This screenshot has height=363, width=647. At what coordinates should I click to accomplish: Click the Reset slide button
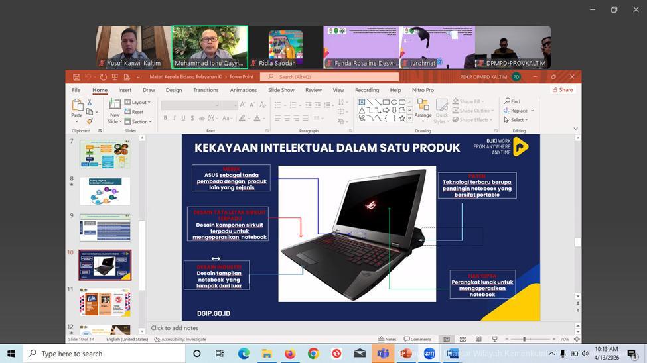tap(134, 112)
